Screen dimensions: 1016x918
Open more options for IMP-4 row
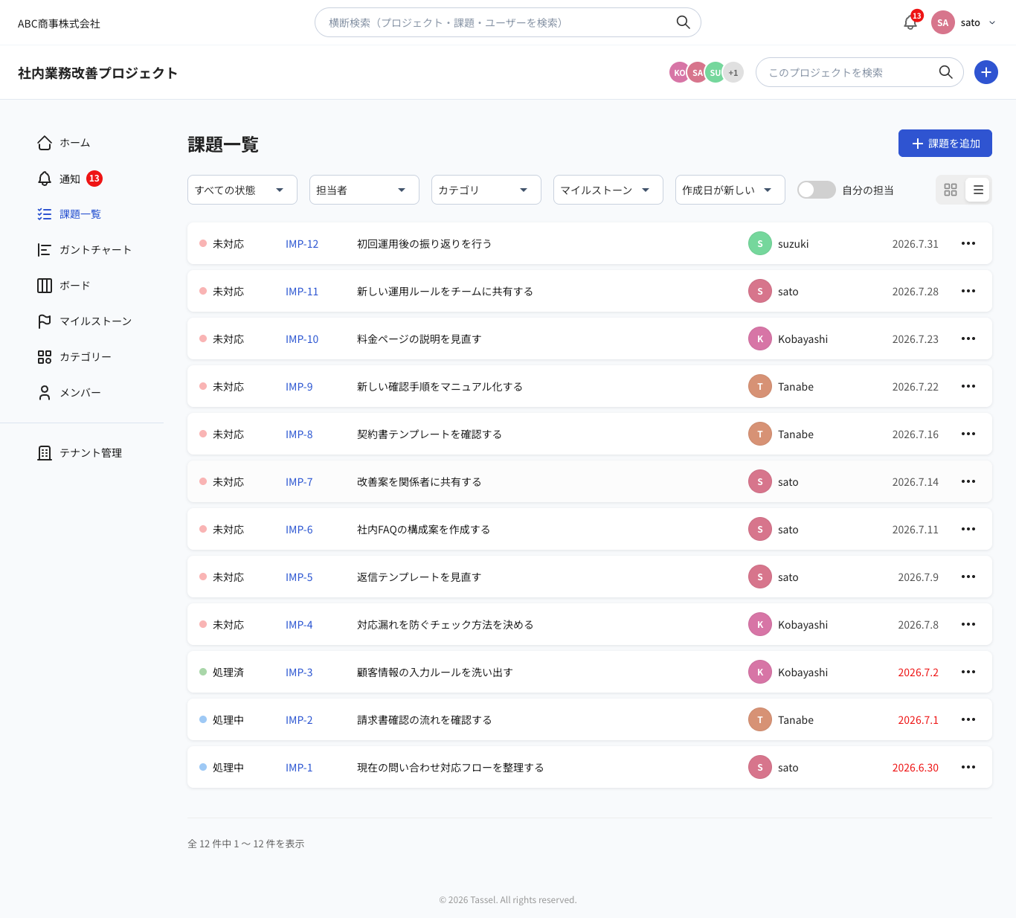[968, 624]
